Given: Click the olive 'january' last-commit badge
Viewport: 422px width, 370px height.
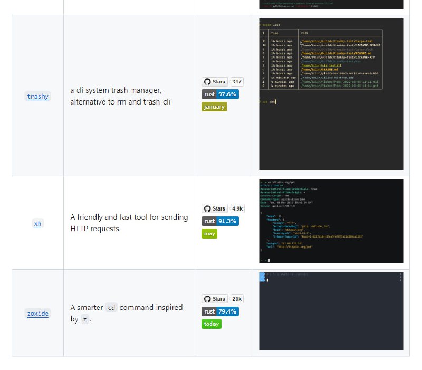Looking at the screenshot, I should pyautogui.click(x=214, y=107).
